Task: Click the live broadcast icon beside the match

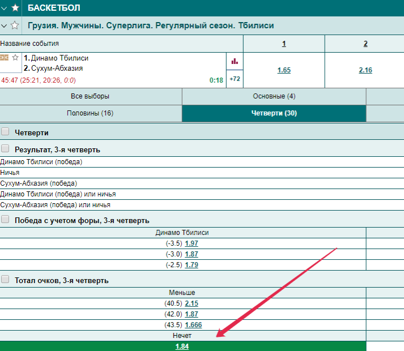Action: point(5,58)
